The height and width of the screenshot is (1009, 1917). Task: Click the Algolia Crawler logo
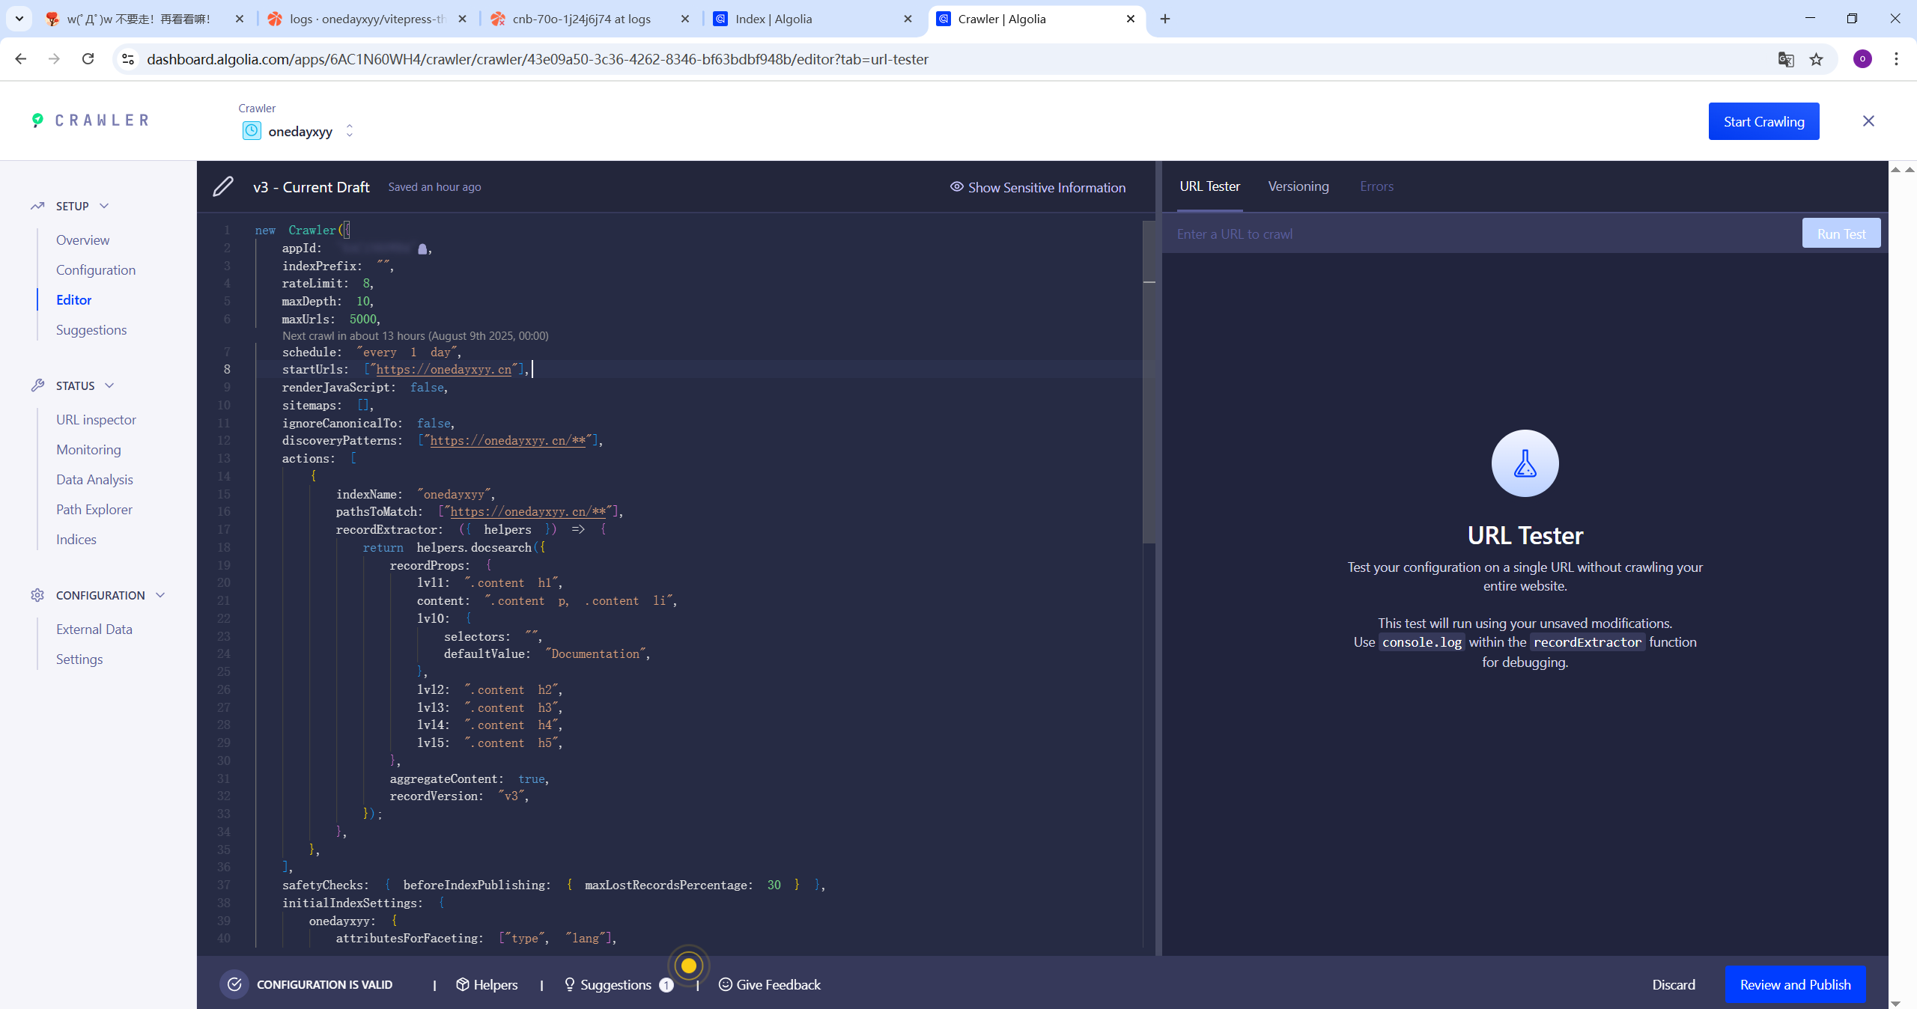tap(90, 121)
